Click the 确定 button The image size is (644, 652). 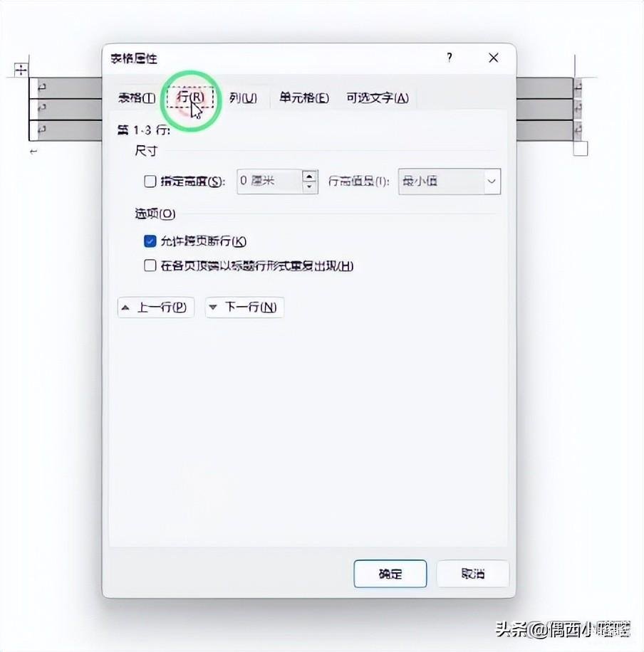tap(390, 574)
